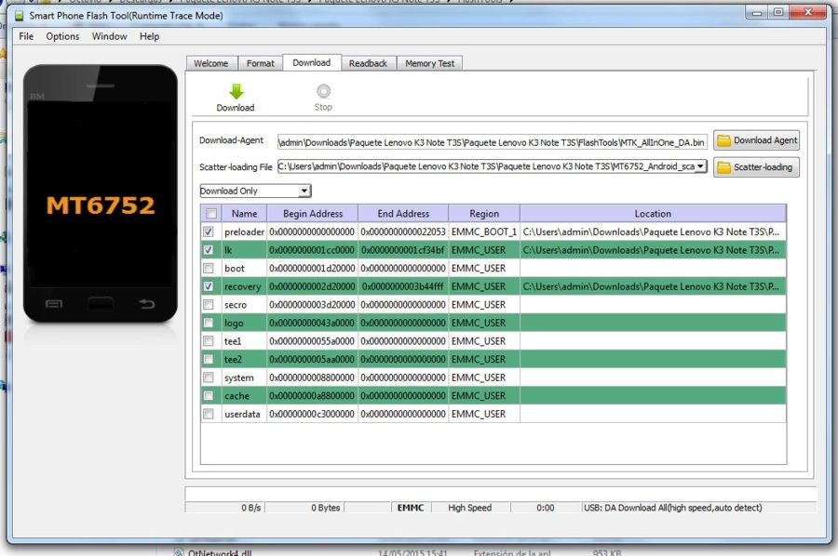Open the Download Only mode dropdown
838x556 pixels.
pos(255,191)
